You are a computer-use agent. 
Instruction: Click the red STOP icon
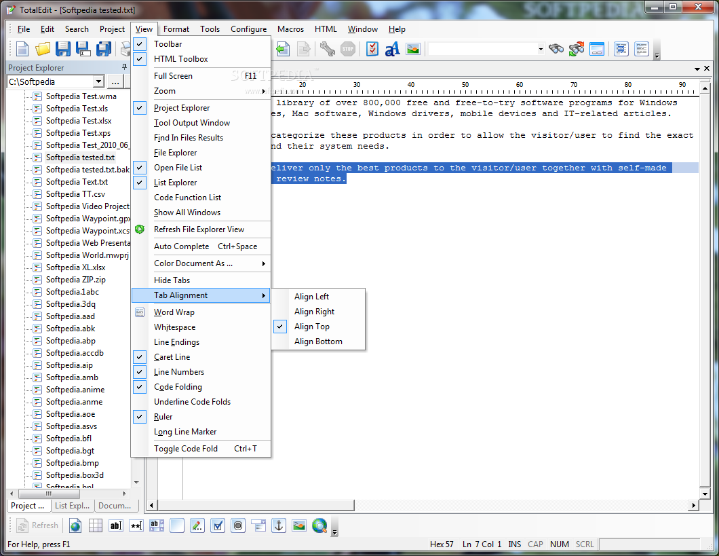348,49
